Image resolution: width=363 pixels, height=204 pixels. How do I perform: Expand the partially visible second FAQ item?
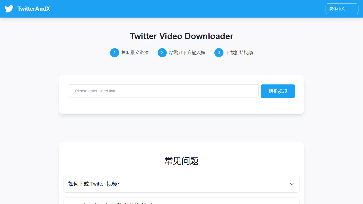[181, 201]
